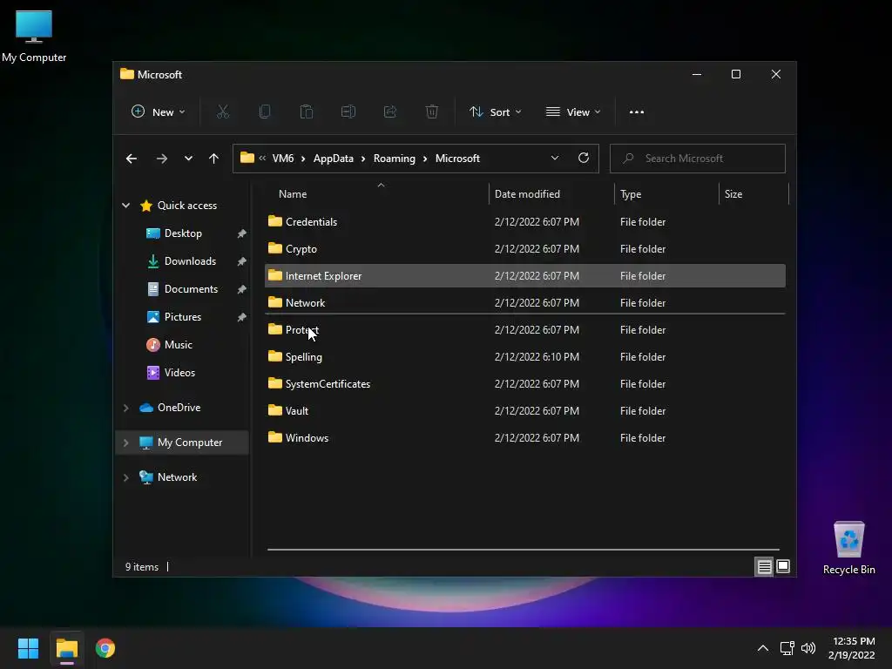Open Pictures in Quick access
The width and height of the screenshot is (892, 669).
tap(183, 317)
